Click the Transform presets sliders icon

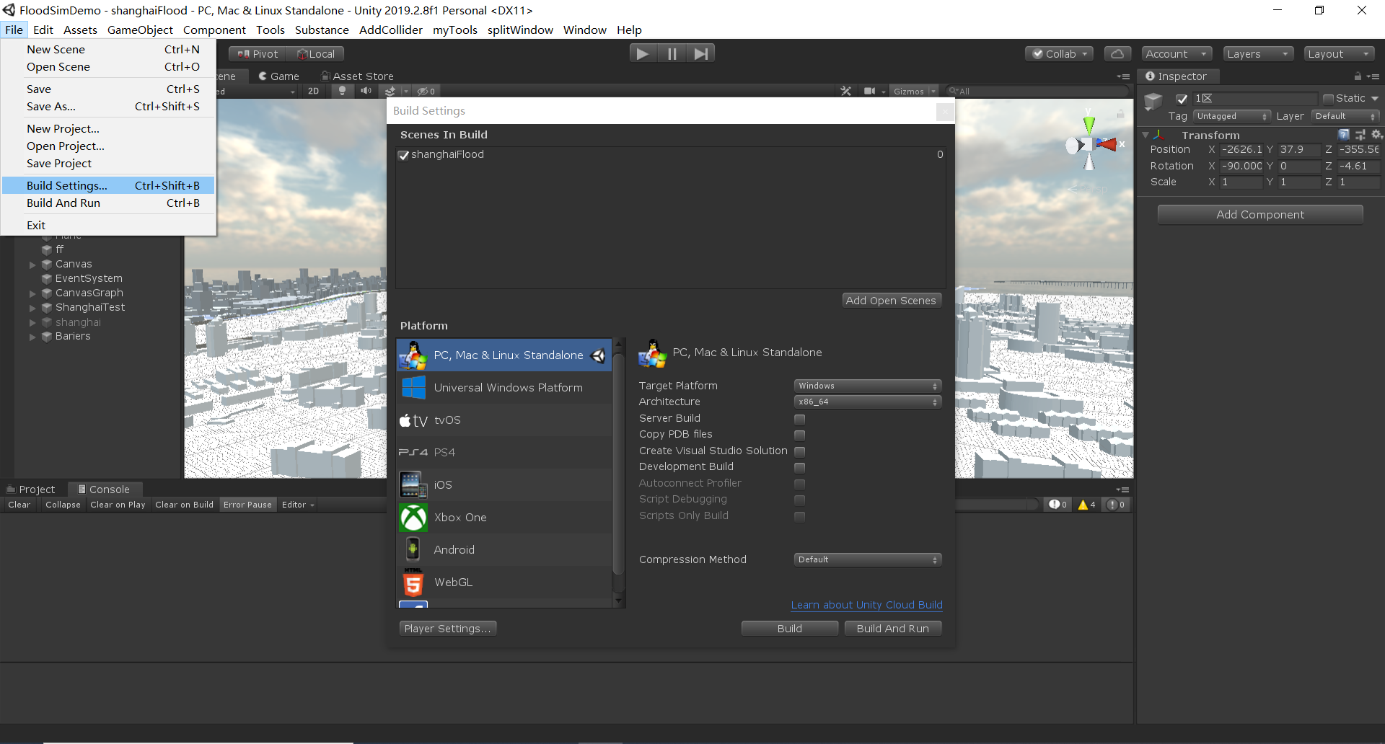[x=1360, y=135]
